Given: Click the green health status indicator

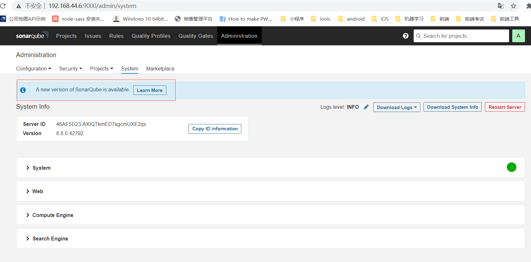Looking at the screenshot, I should point(511,167).
